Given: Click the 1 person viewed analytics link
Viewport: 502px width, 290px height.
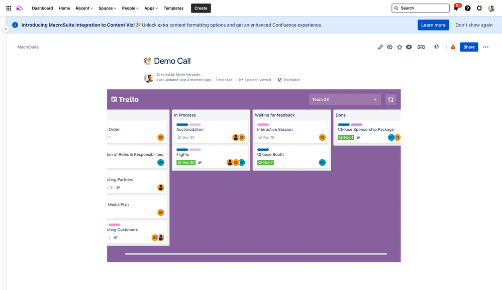Looking at the screenshot, I should click(255, 80).
